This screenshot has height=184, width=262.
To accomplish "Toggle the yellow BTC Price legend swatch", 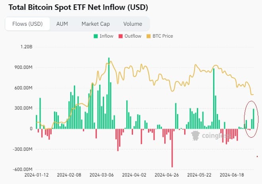I will pos(148,36).
